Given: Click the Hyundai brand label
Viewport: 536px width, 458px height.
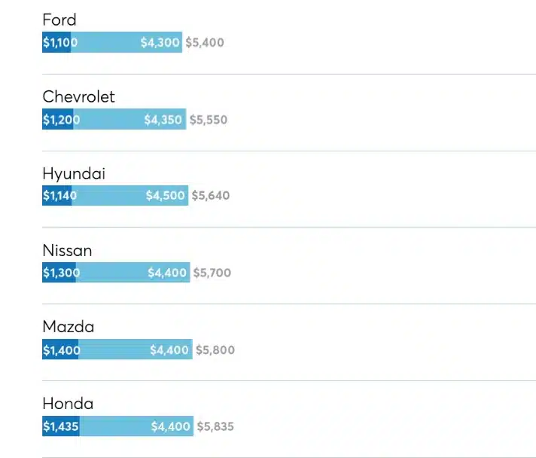Looking at the screenshot, I should [x=74, y=174].
